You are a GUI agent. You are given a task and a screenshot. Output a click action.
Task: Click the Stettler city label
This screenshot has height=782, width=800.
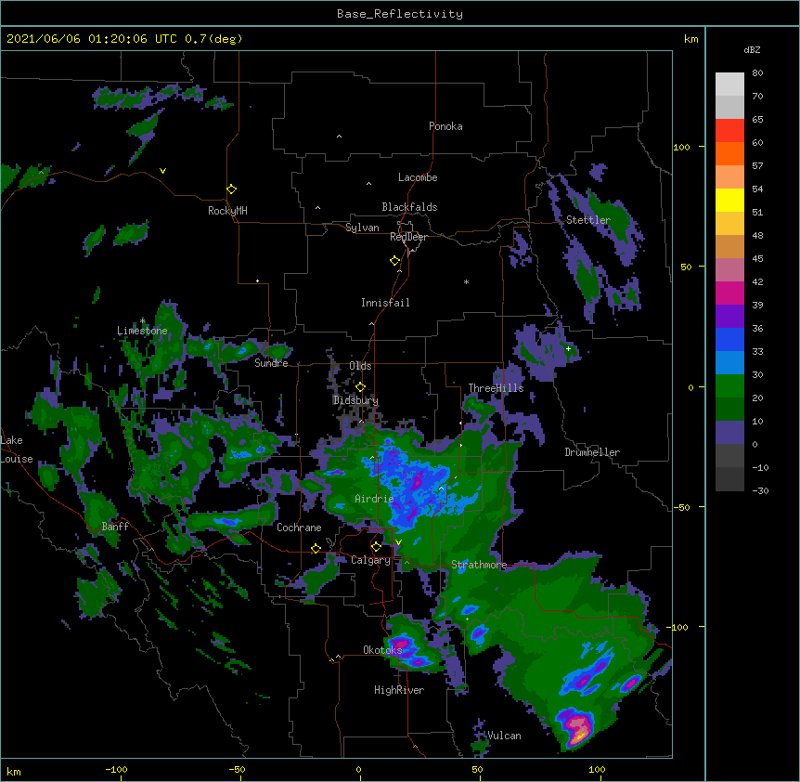588,220
